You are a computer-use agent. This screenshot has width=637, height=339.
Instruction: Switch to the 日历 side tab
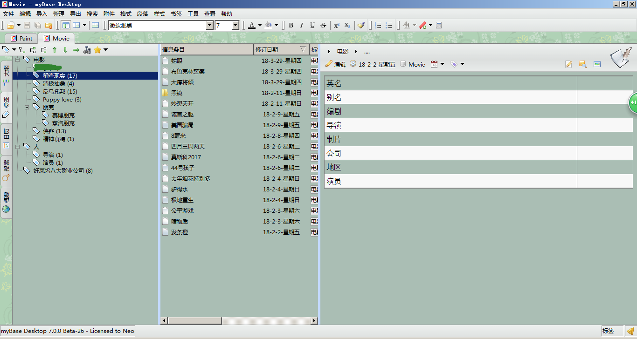tap(6, 139)
